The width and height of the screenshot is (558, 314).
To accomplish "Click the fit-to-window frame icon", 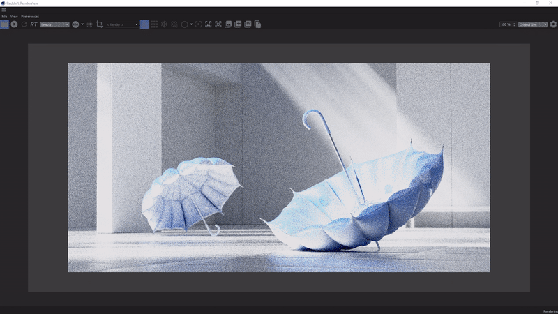I will coord(199,24).
